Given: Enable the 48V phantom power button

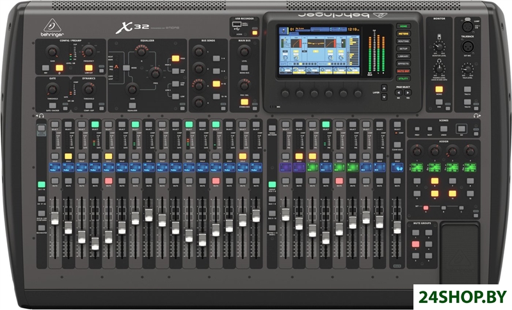Looking at the screenshot, I should click(45, 68).
